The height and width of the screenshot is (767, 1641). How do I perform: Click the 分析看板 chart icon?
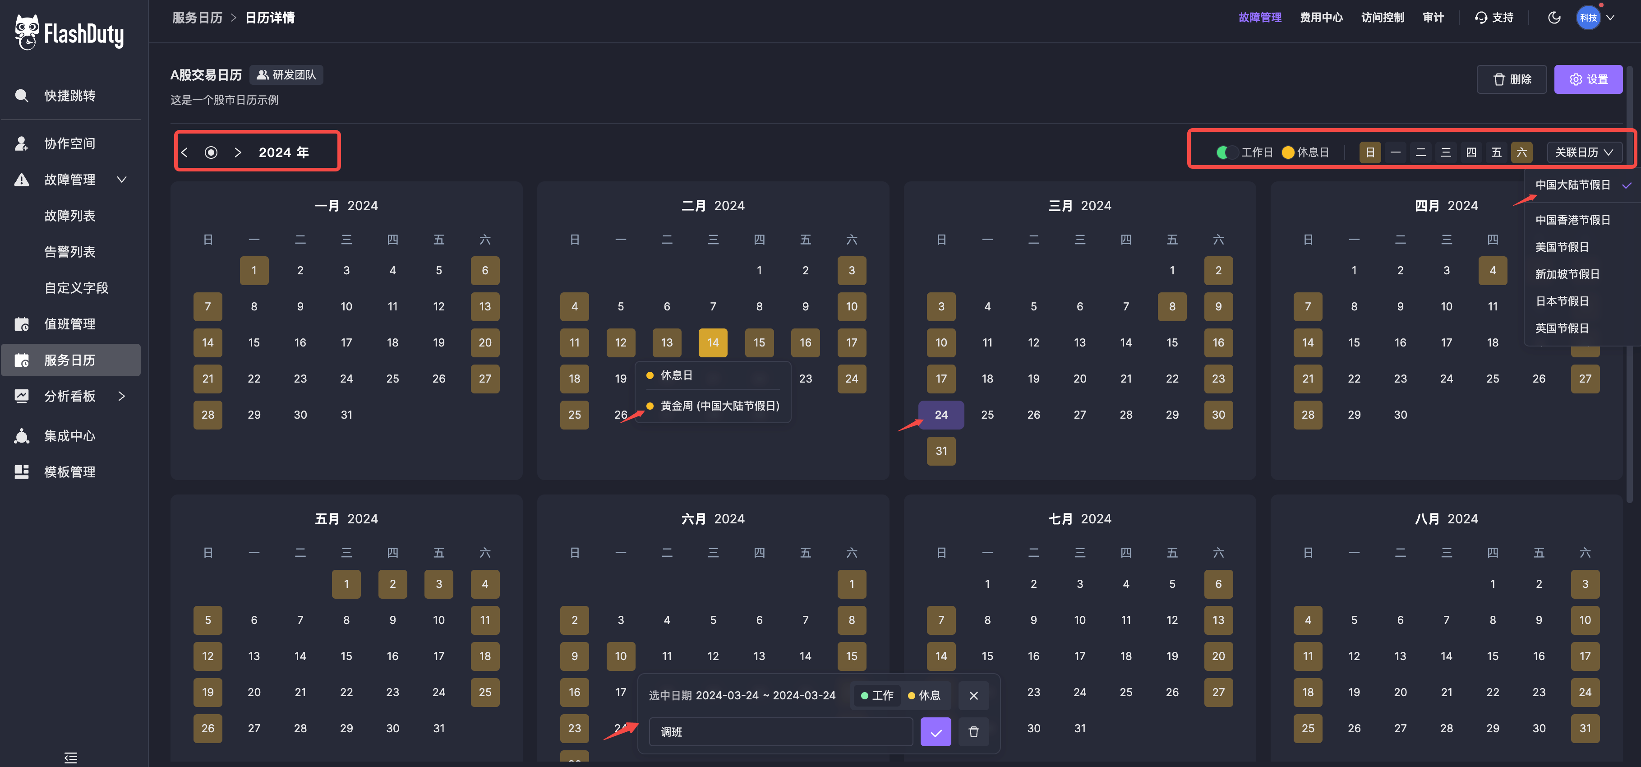click(22, 396)
